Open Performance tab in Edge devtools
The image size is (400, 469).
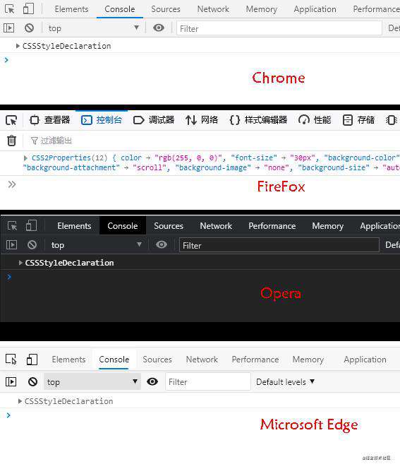point(255,360)
